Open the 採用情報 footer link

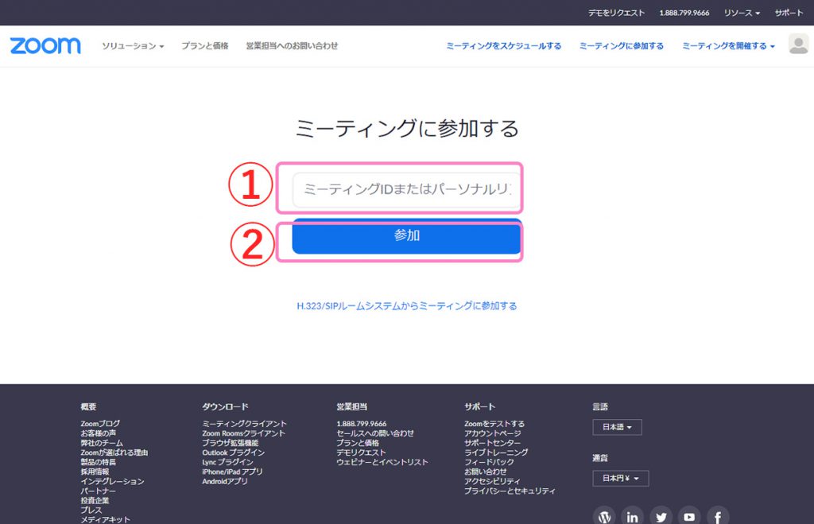point(95,472)
